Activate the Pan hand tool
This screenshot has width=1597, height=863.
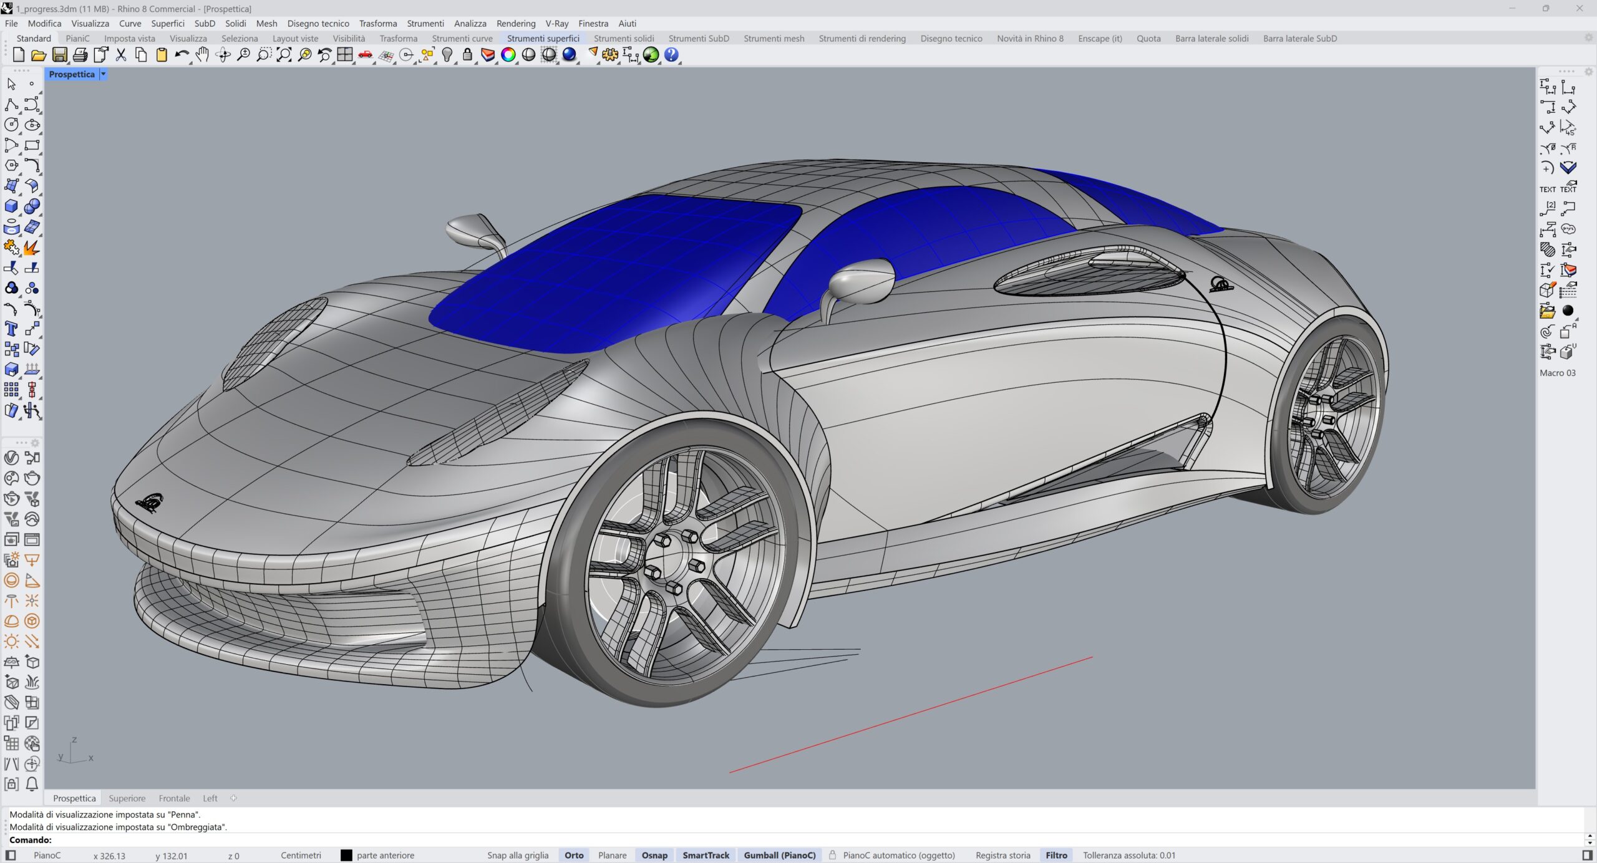click(x=202, y=55)
